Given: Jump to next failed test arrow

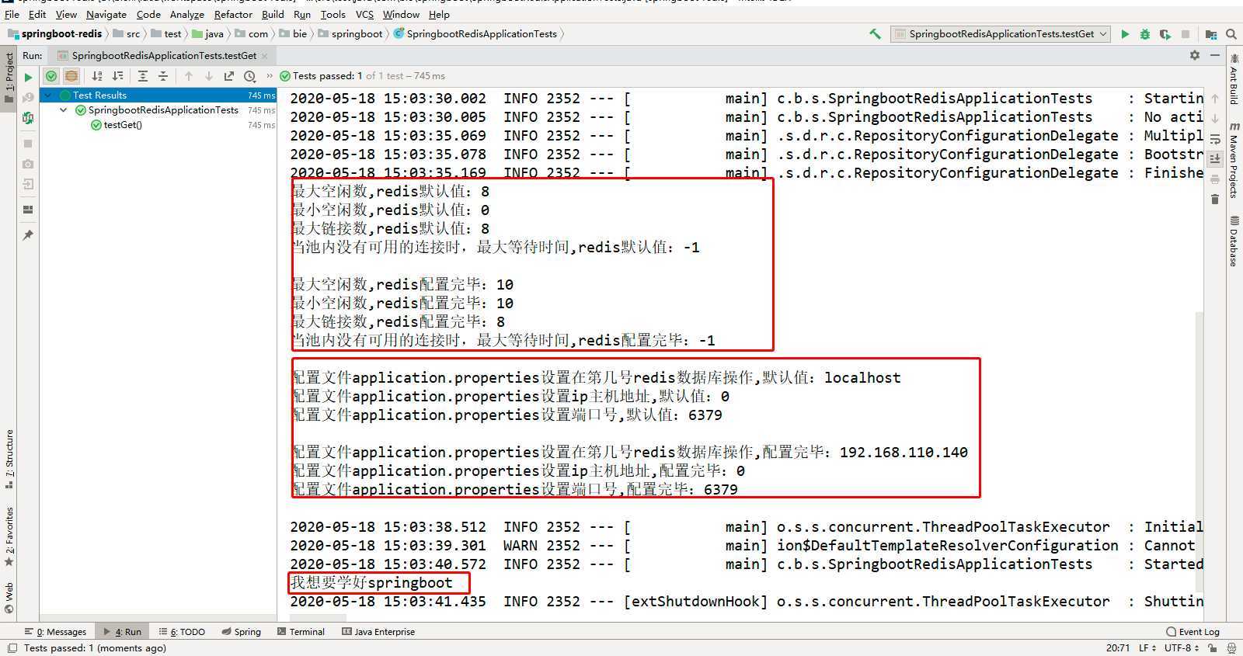Looking at the screenshot, I should point(209,76).
